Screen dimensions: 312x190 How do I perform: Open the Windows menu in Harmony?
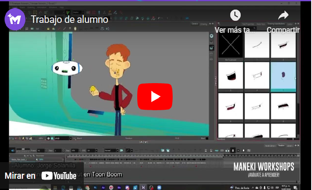(x=53, y=7)
